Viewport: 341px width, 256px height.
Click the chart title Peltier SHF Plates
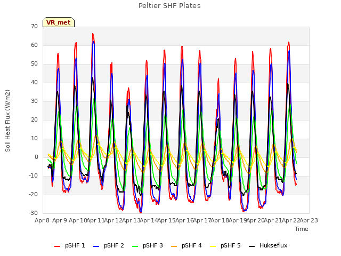click(x=169, y=6)
